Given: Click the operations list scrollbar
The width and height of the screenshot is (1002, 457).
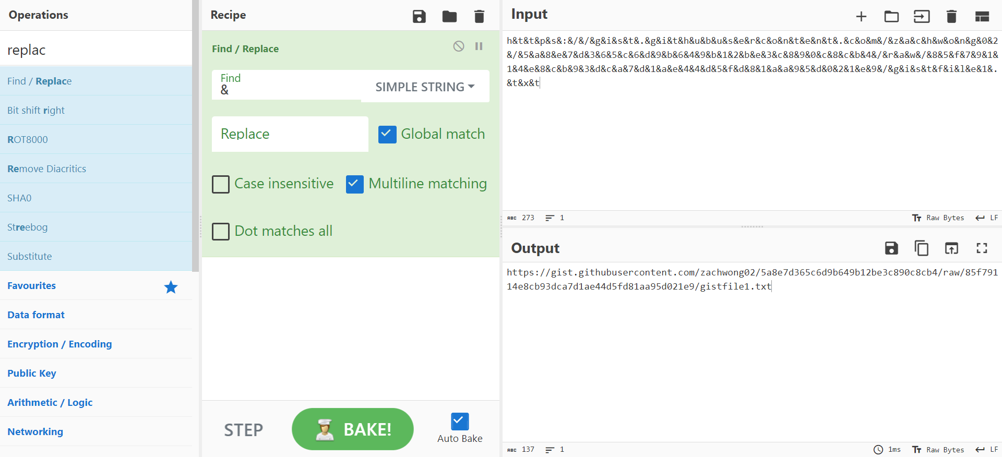Looking at the screenshot, I should pos(196,136).
